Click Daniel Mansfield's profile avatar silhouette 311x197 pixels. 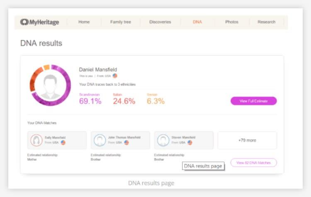pyautogui.click(x=50, y=85)
